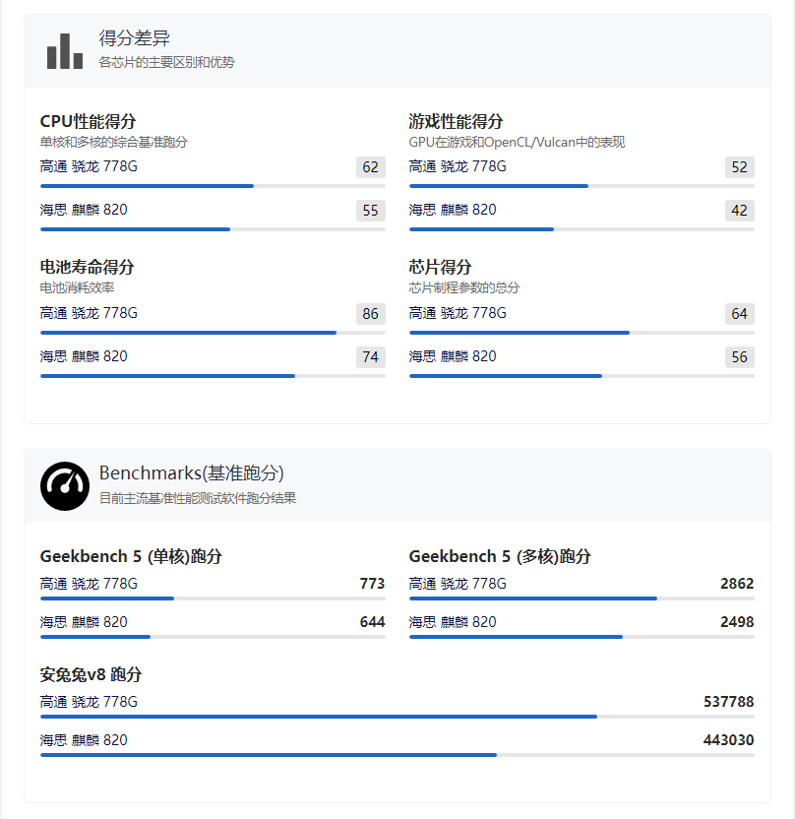Click the Geekbench 5 (多核)跑分 heading
Screen dimensions: 795x819
500,556
